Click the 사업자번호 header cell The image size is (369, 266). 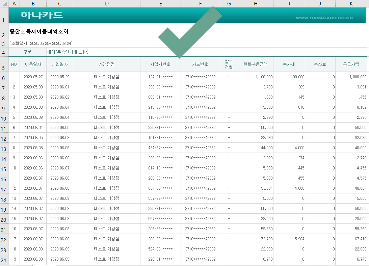point(160,64)
